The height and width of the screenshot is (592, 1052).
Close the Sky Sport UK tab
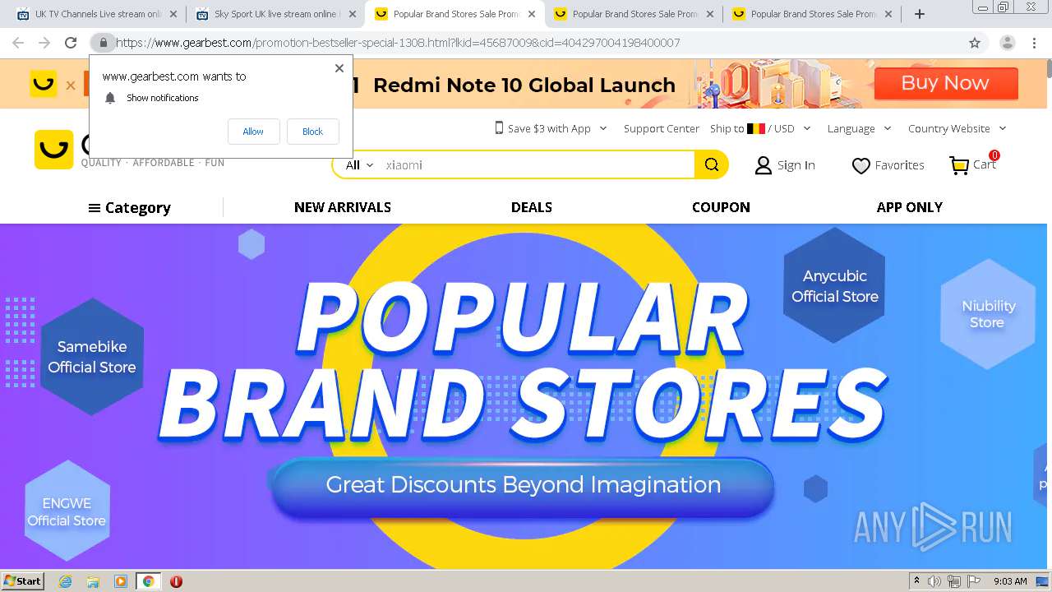pos(352,14)
